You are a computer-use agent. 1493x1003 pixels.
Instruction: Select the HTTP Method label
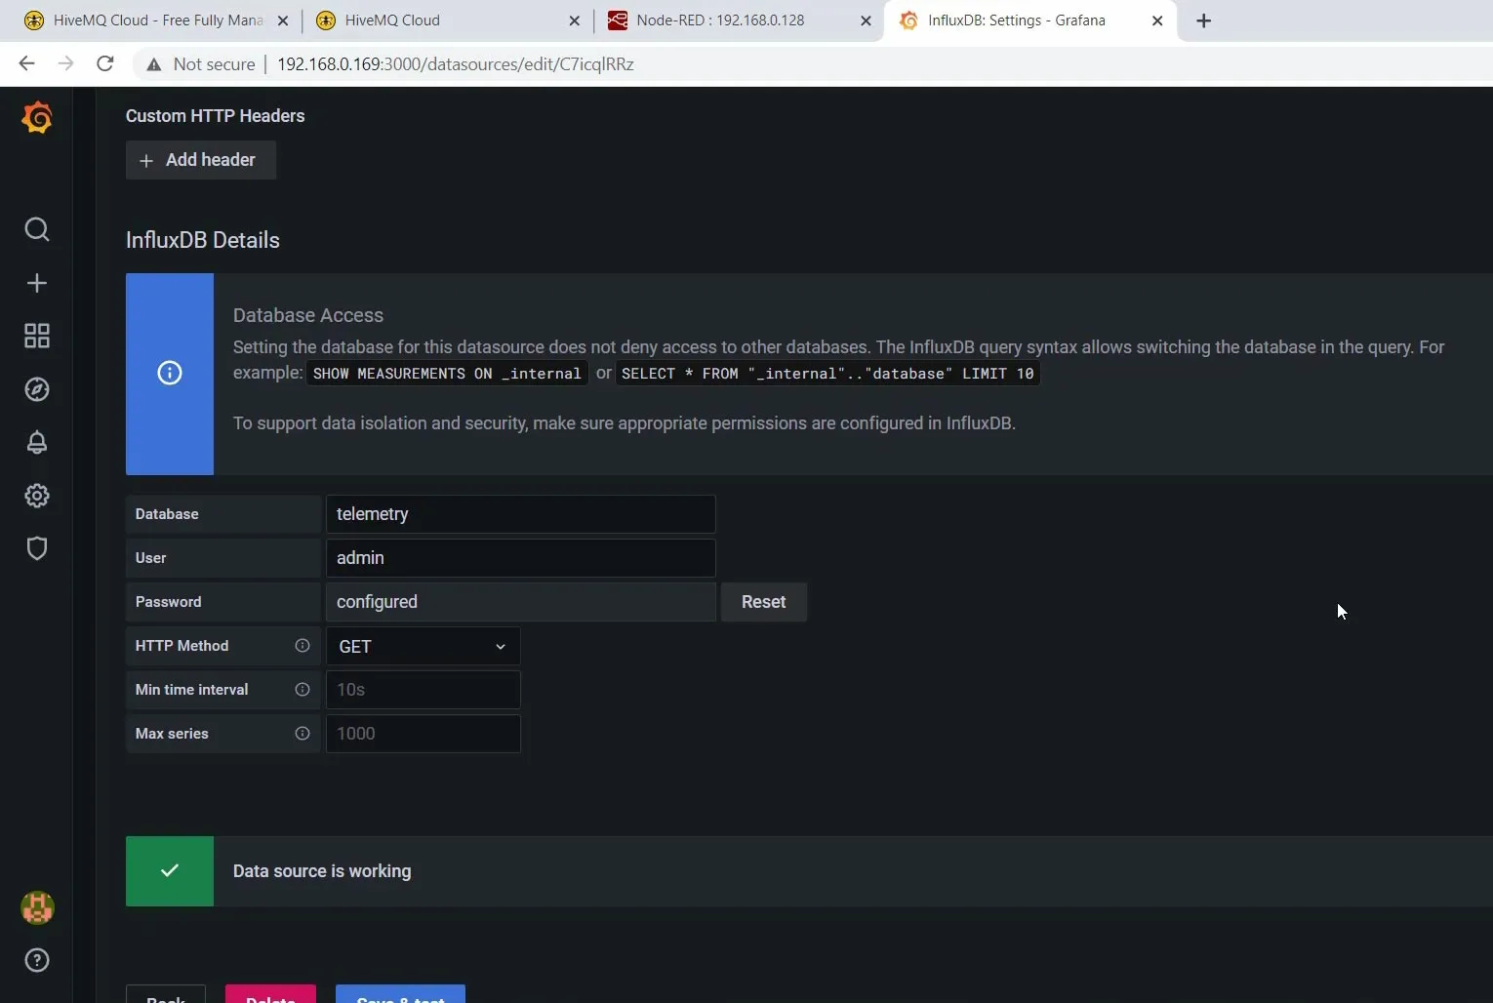coord(182,646)
